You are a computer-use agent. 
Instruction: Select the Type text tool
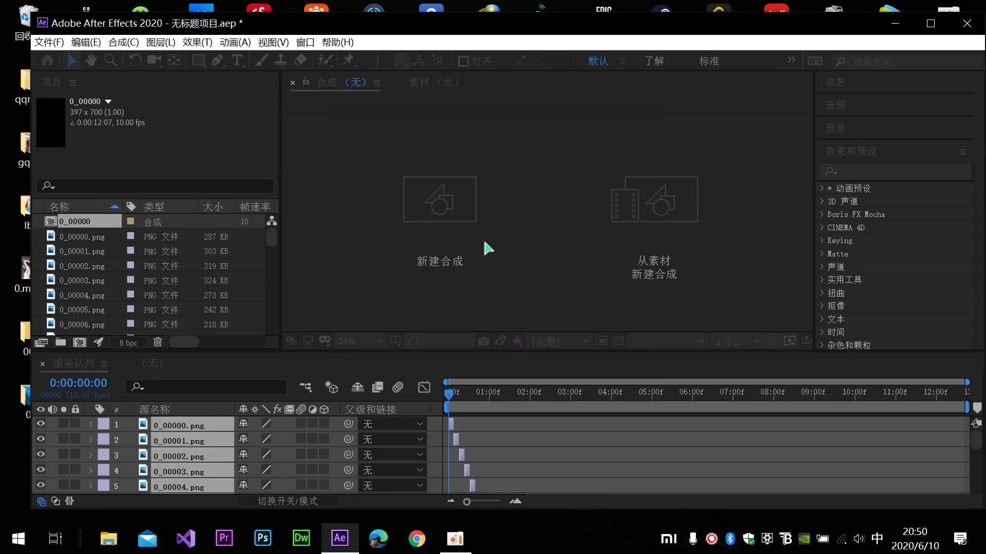pyautogui.click(x=237, y=61)
